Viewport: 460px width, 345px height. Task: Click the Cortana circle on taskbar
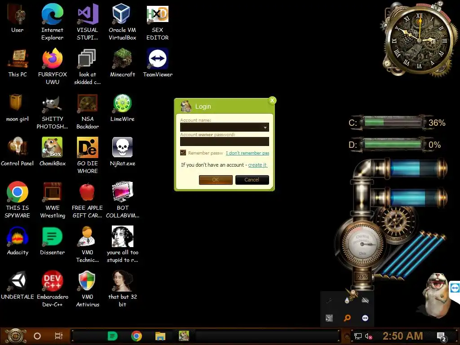pyautogui.click(x=37, y=336)
